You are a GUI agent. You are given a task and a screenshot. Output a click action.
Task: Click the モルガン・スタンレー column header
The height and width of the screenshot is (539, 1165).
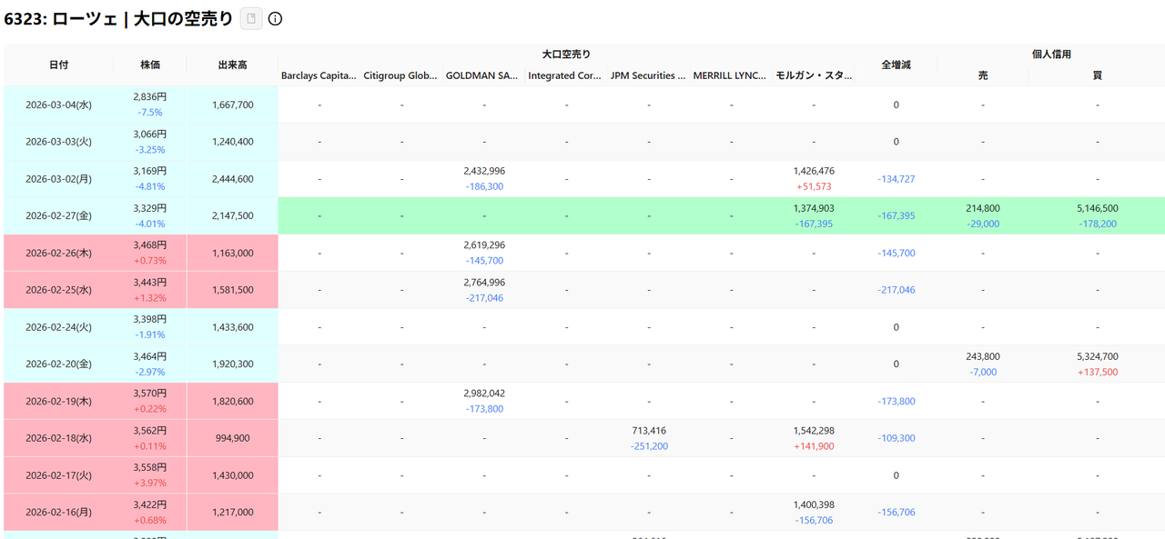813,76
